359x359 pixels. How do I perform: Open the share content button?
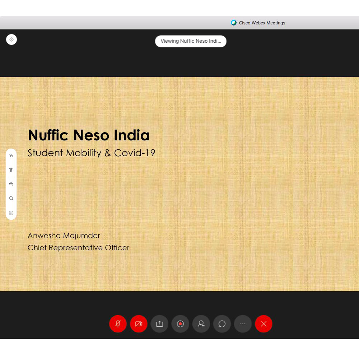(160, 324)
